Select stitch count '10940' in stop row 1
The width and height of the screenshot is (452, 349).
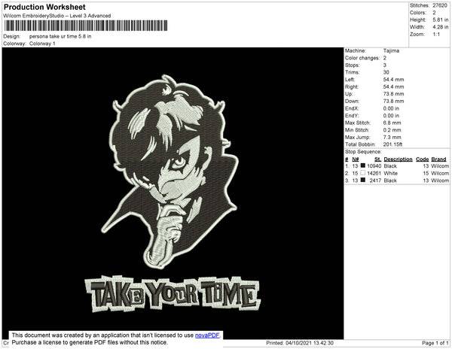pyautogui.click(x=374, y=166)
